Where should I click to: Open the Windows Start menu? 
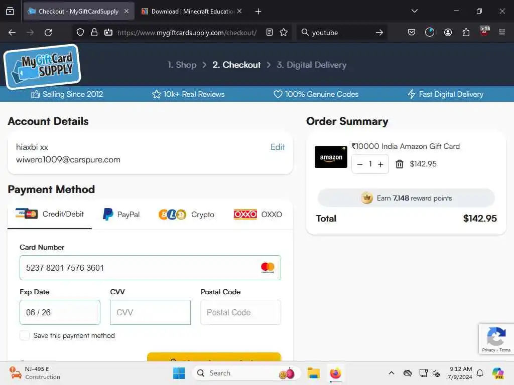click(x=179, y=373)
